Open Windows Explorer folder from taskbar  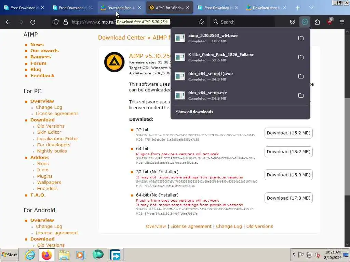click(x=64, y=254)
